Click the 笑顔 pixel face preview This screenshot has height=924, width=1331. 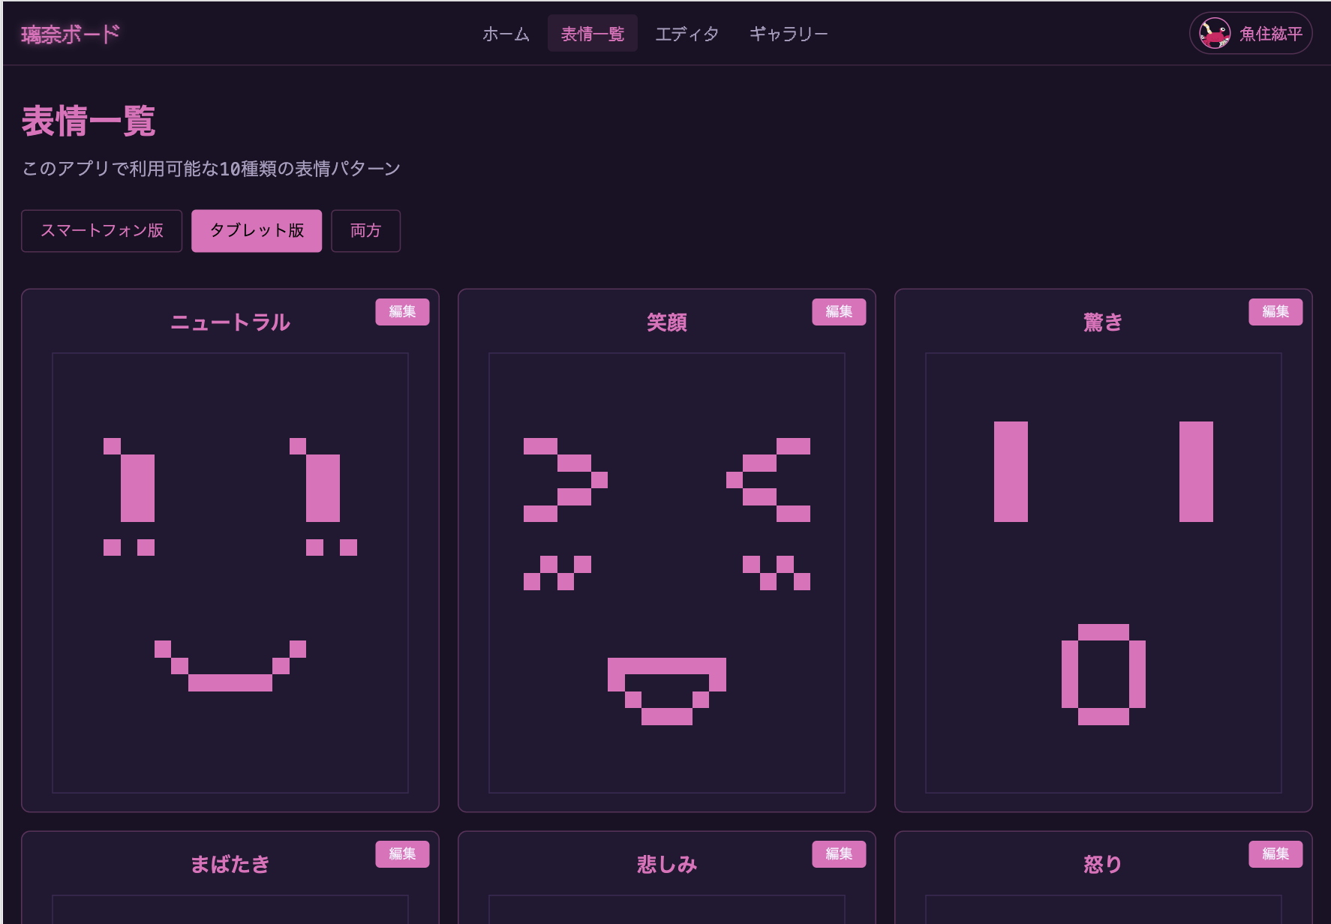[x=666, y=573]
